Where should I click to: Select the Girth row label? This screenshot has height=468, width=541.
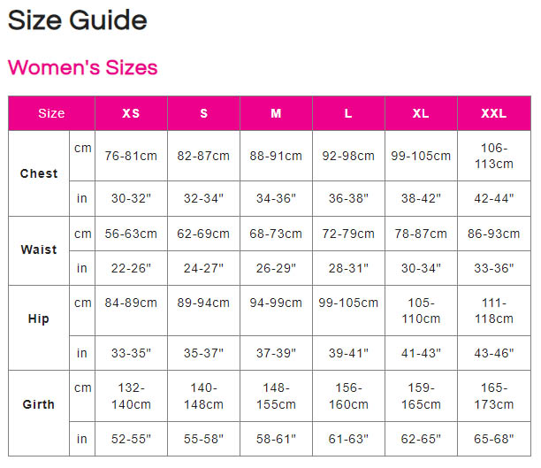coord(39,404)
